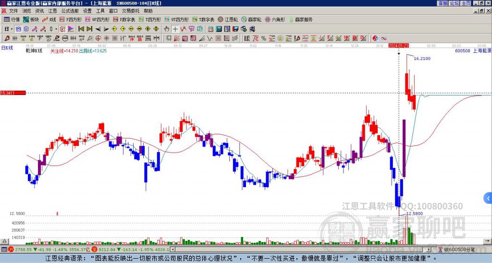This screenshot has height=263, width=492.
Task: Select the percent % line tool
Action: [264, 38]
